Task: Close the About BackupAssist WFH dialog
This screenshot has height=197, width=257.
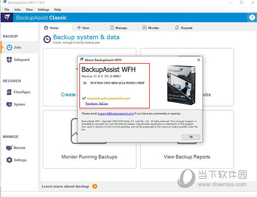Action: point(198,60)
